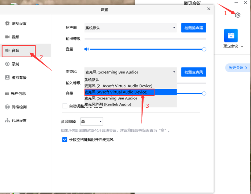This screenshot has width=251, height=194.
Task: Open settings via the gear icon
Action: (x=238, y=15)
